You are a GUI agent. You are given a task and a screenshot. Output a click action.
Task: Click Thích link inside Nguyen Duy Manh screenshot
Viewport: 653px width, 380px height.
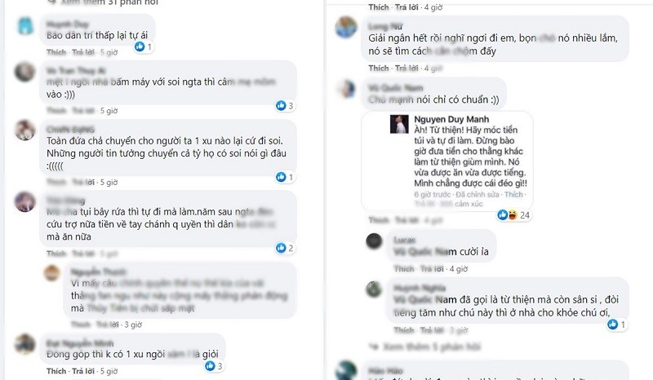pos(513,194)
